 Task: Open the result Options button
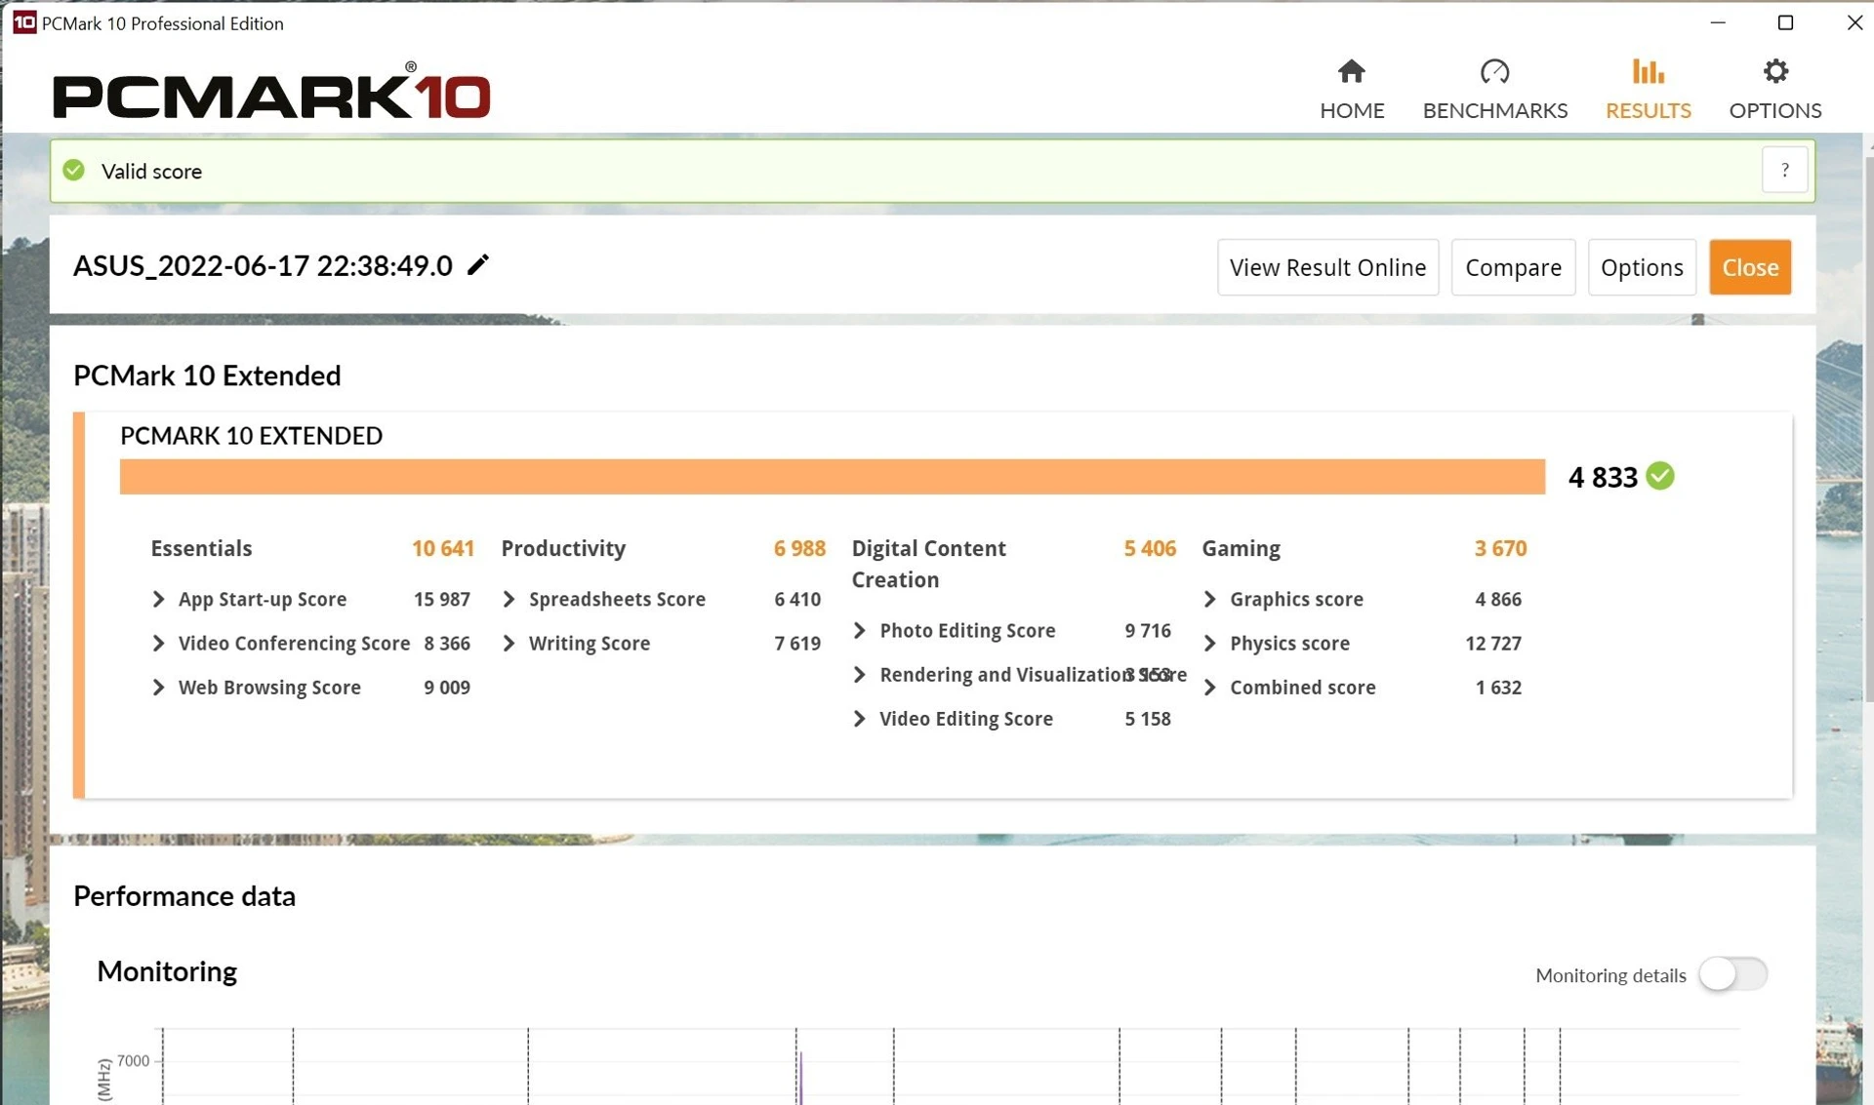click(x=1642, y=267)
